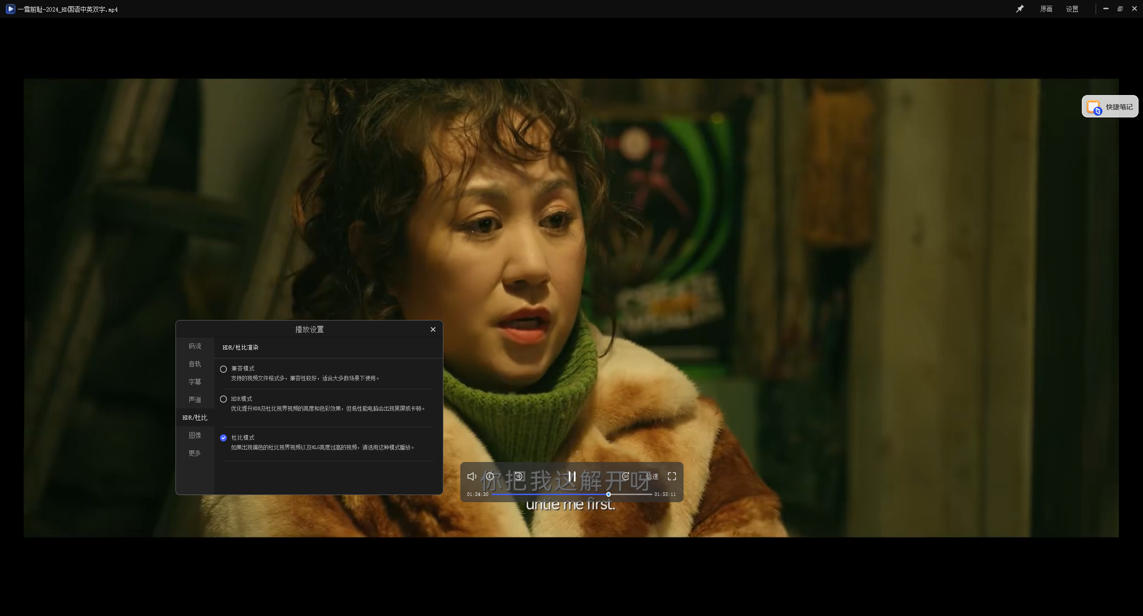Close the 播放设置 dialog
Screen dimensions: 1143x616
tap(433, 329)
